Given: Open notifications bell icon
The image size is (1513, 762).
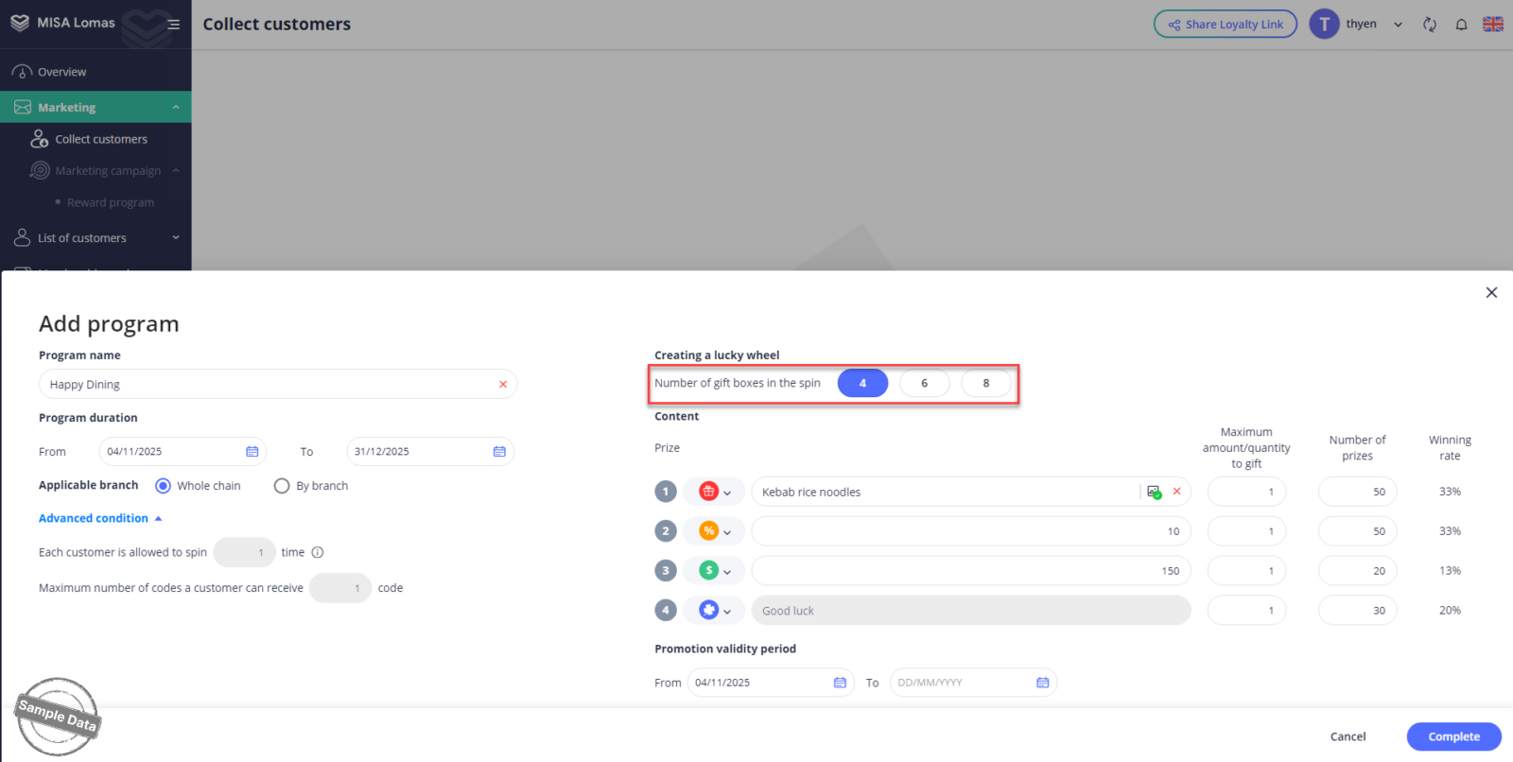Looking at the screenshot, I should 1461,25.
